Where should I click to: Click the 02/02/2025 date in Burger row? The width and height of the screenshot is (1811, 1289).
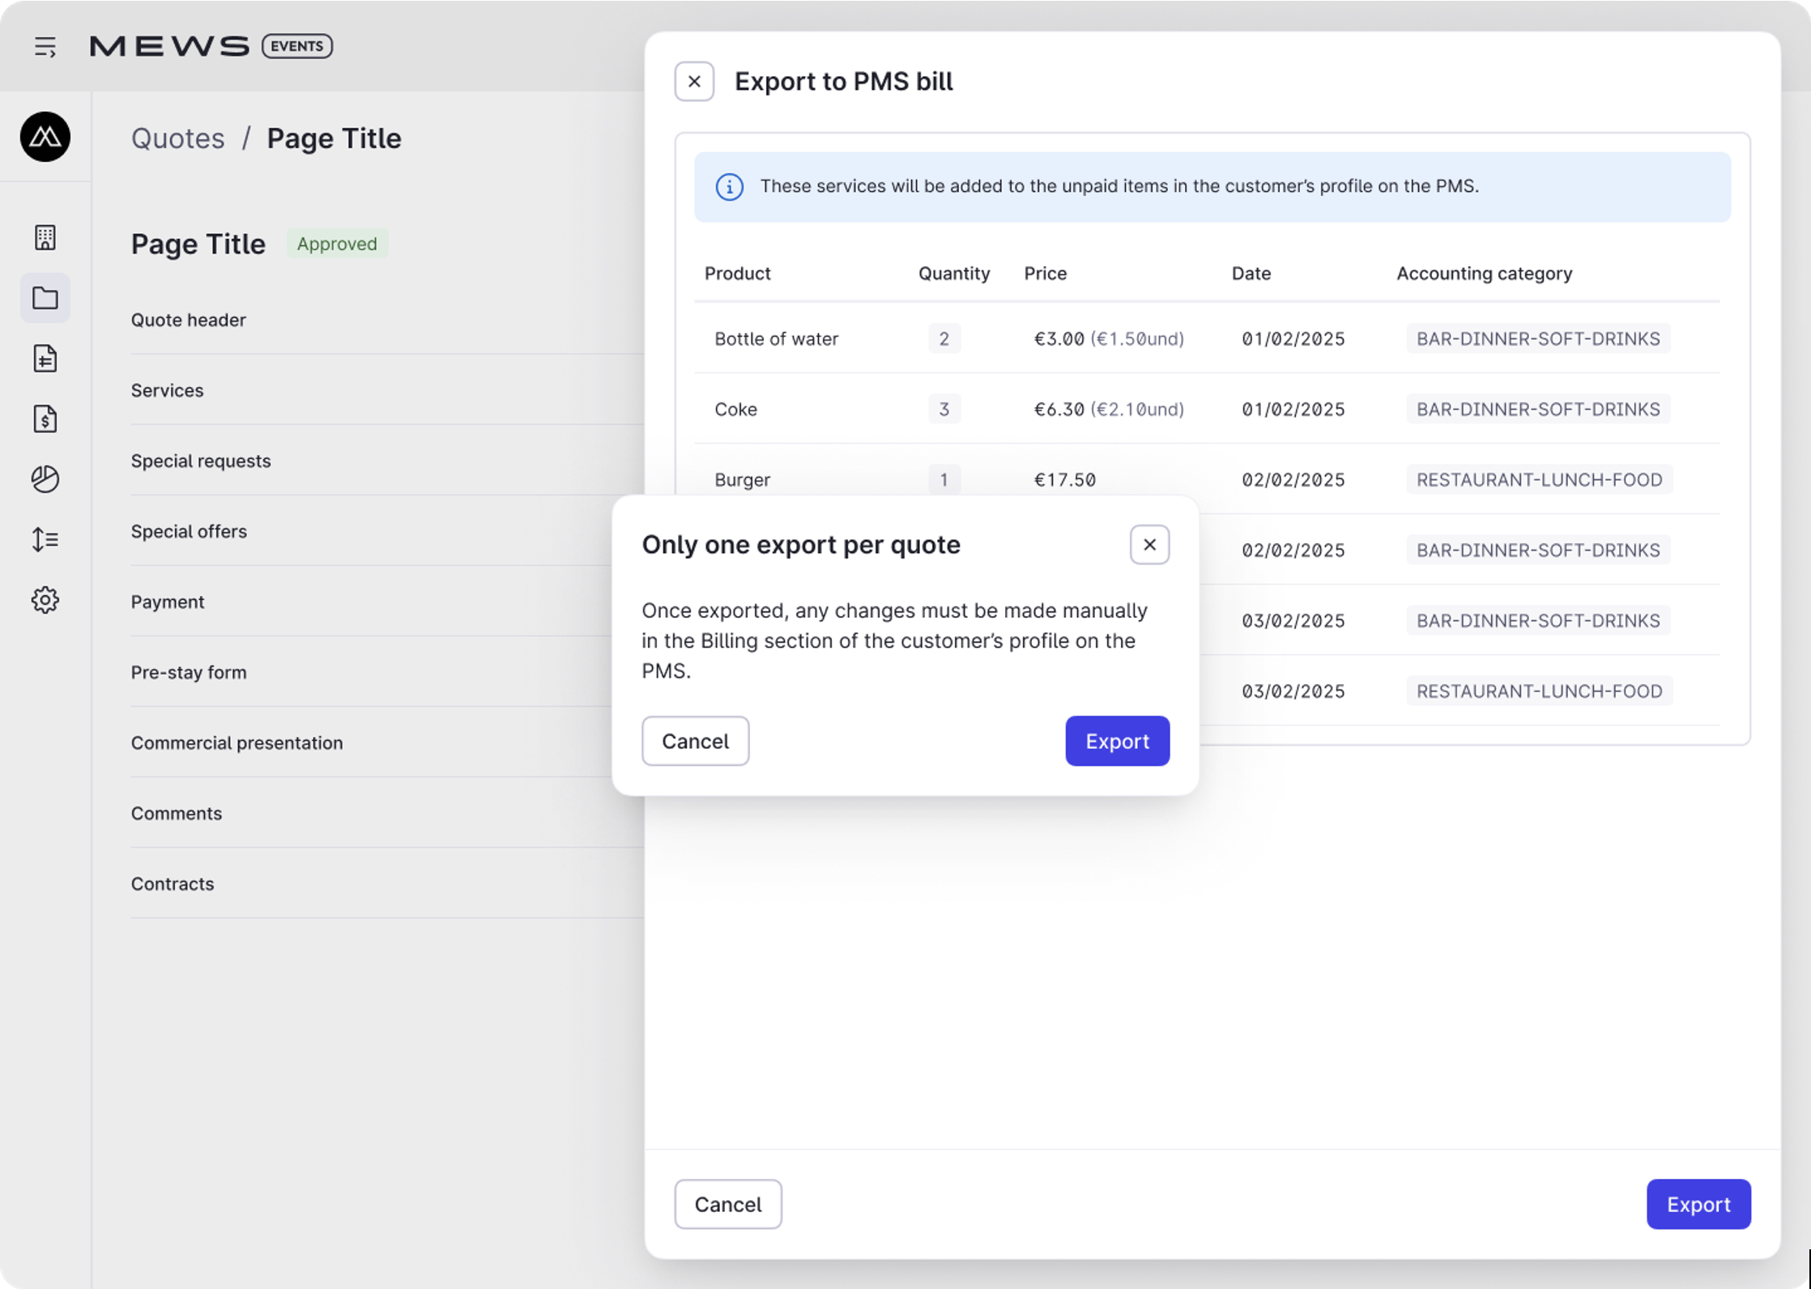pyautogui.click(x=1293, y=479)
